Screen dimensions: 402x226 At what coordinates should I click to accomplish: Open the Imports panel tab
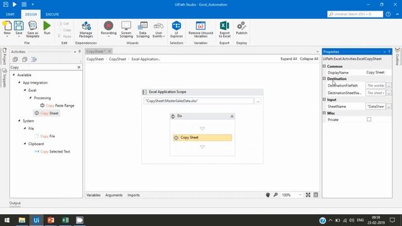tap(134, 195)
